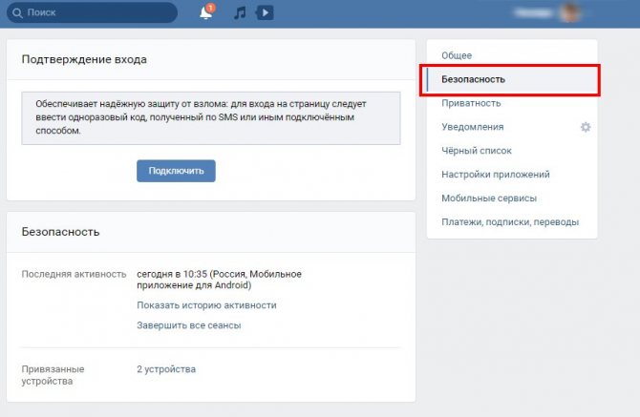Open the Уведомления settings section
The width and height of the screenshot is (640, 417).
tap(472, 127)
